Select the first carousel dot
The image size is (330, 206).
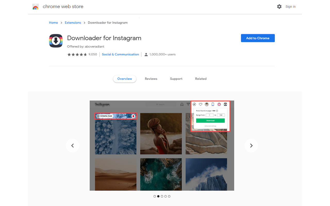coord(155,196)
